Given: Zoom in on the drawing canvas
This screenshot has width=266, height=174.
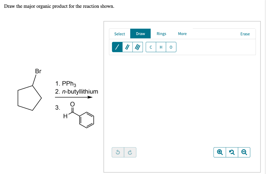Looking at the screenshot, I should 220,152.
